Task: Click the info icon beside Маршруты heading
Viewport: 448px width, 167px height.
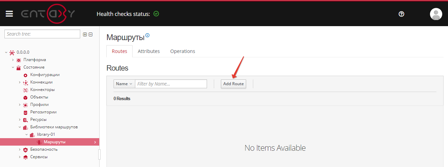Action: (148, 35)
